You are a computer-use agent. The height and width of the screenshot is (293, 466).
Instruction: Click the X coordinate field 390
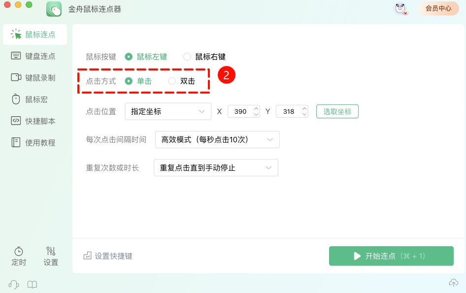coord(240,111)
